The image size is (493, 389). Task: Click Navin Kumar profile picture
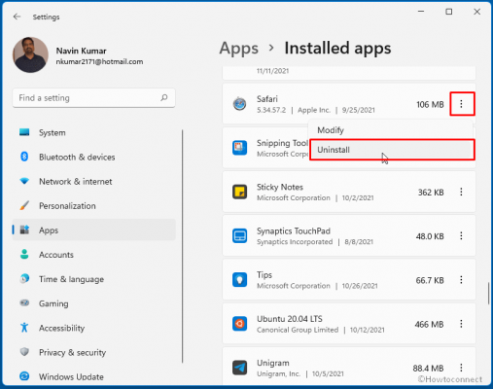click(30, 54)
